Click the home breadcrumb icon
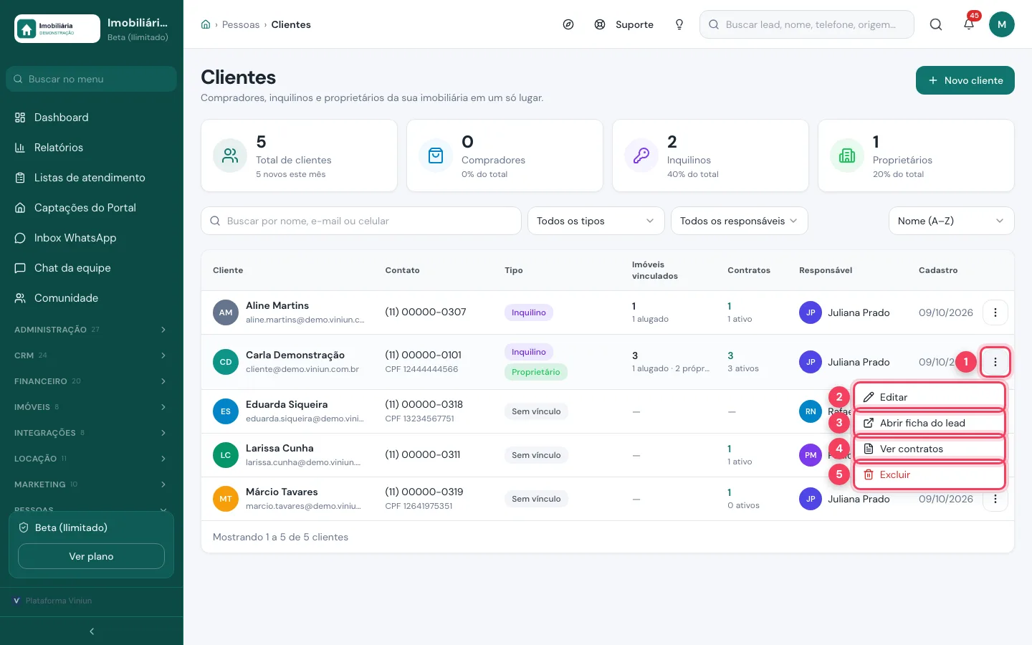1032x645 pixels. 206,24
